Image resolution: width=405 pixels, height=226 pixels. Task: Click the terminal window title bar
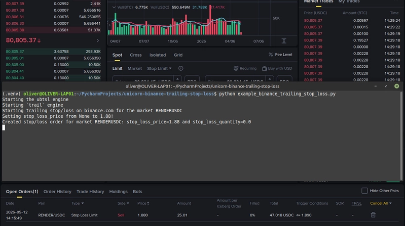coord(202,86)
